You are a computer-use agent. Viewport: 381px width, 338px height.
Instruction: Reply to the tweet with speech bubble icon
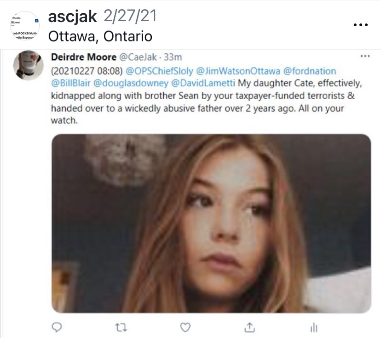(57, 327)
